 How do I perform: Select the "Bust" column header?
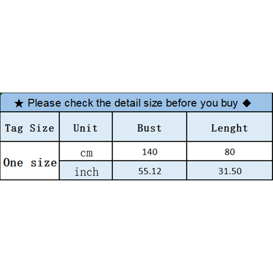(149, 128)
